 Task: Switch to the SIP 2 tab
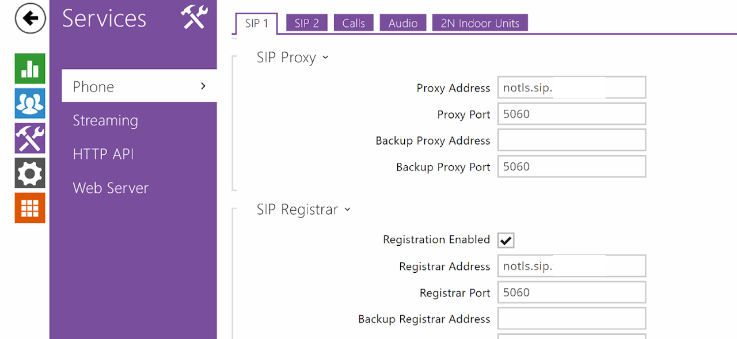click(x=306, y=23)
